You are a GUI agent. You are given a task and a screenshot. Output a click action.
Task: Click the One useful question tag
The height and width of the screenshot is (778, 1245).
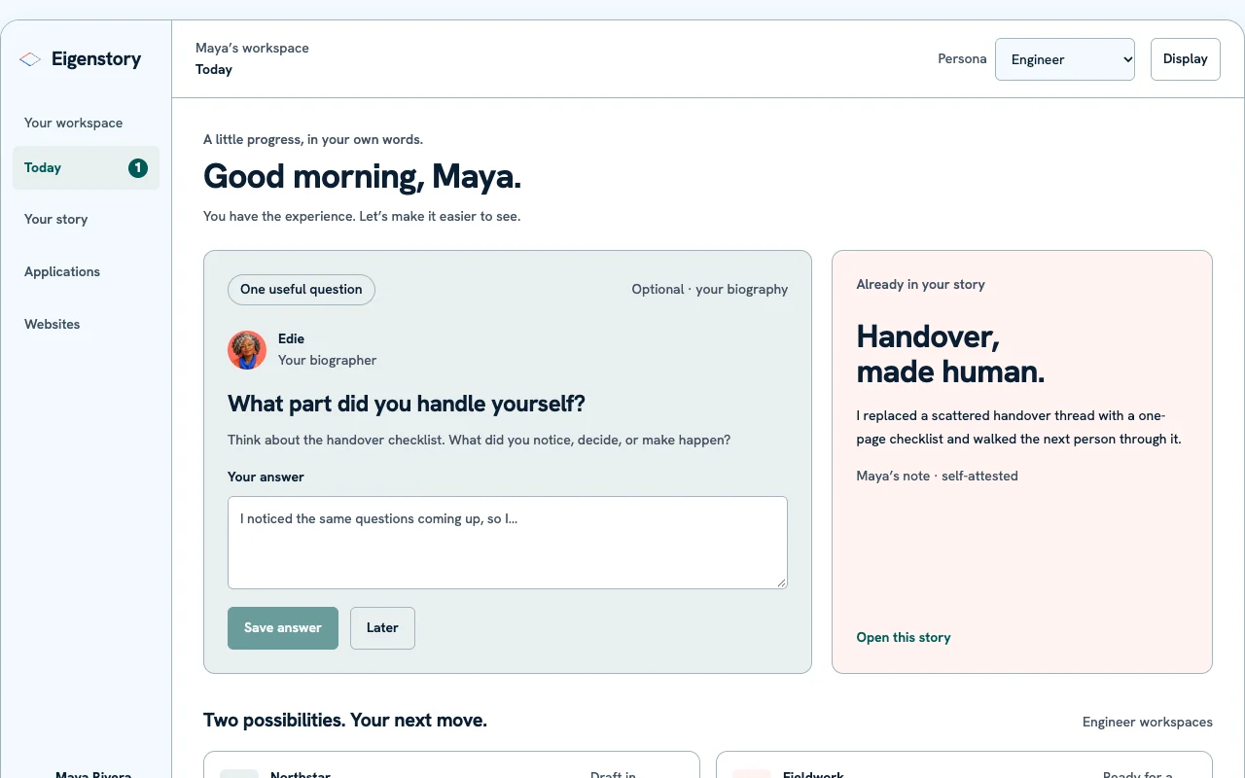coord(302,290)
